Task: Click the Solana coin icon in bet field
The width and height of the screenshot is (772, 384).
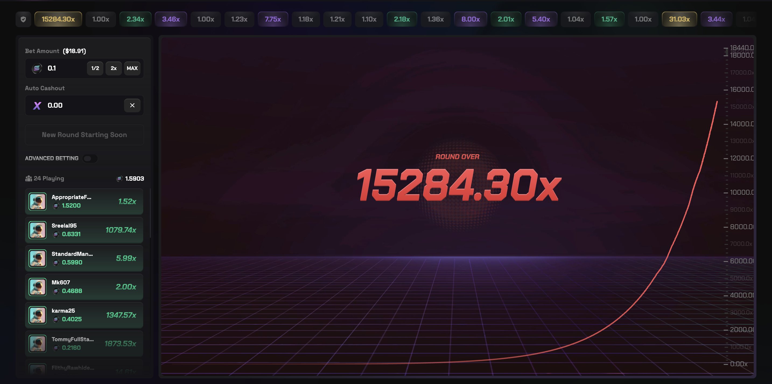Action: pyautogui.click(x=37, y=68)
